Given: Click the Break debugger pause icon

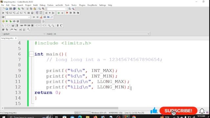Looking at the screenshot, I should 29,13.
